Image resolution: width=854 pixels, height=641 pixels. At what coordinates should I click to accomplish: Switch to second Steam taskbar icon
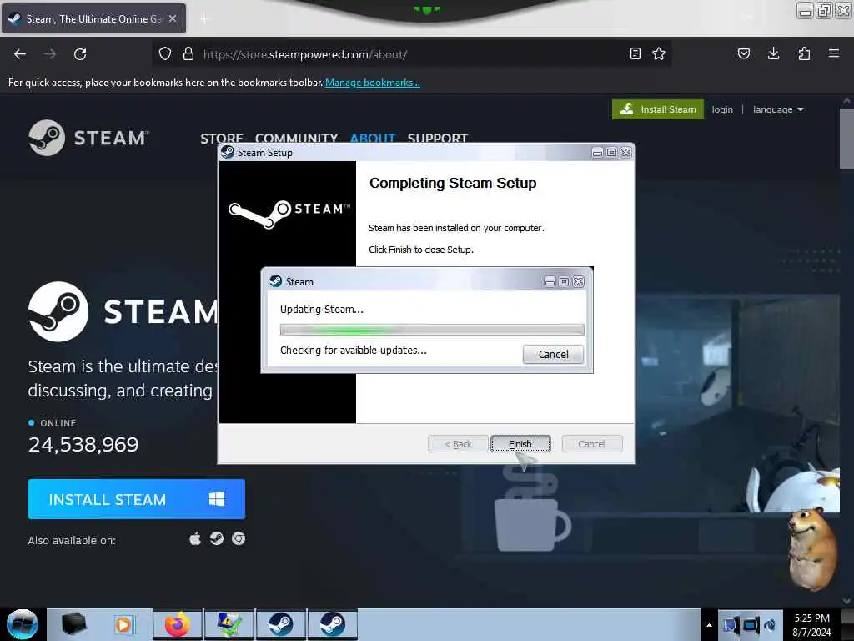click(x=333, y=624)
